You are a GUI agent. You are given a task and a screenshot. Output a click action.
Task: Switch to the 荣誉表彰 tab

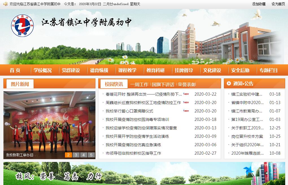[x=187, y=84]
